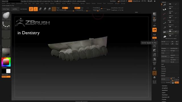Expand the Merge section
Screen dimensions: 182x102
pos(163,67)
